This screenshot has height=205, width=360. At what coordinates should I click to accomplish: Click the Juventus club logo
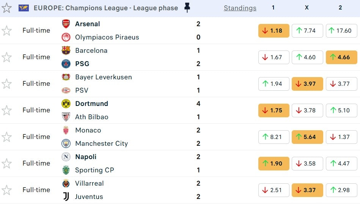click(x=66, y=197)
